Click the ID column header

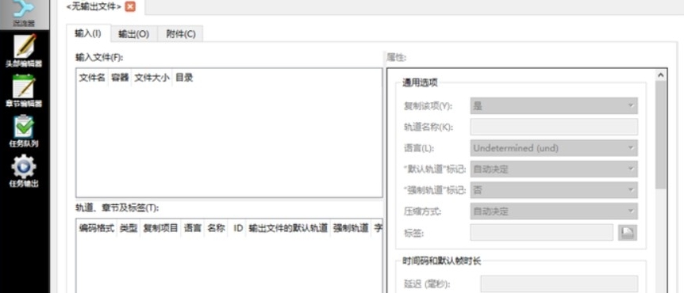pos(237,228)
